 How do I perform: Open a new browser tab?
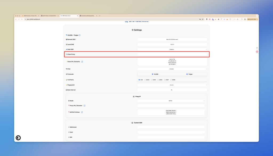[x=100, y=16]
